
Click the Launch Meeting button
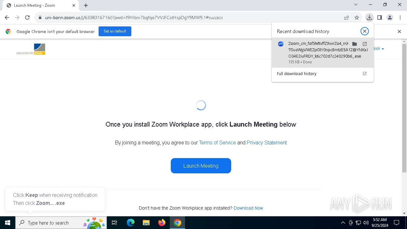tap(201, 166)
